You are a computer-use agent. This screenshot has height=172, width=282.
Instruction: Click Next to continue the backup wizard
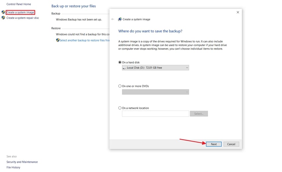point(214,144)
